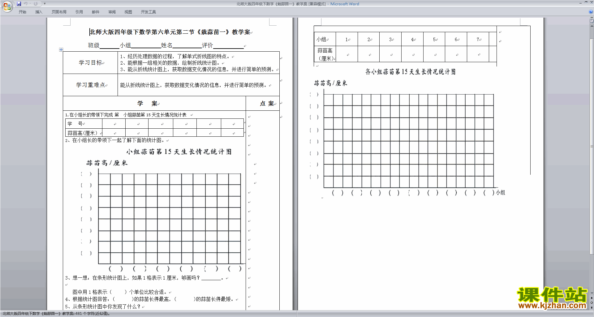Open the 开发工具 ribbon tab
Viewport: 594px width, 317px height.
coord(148,12)
